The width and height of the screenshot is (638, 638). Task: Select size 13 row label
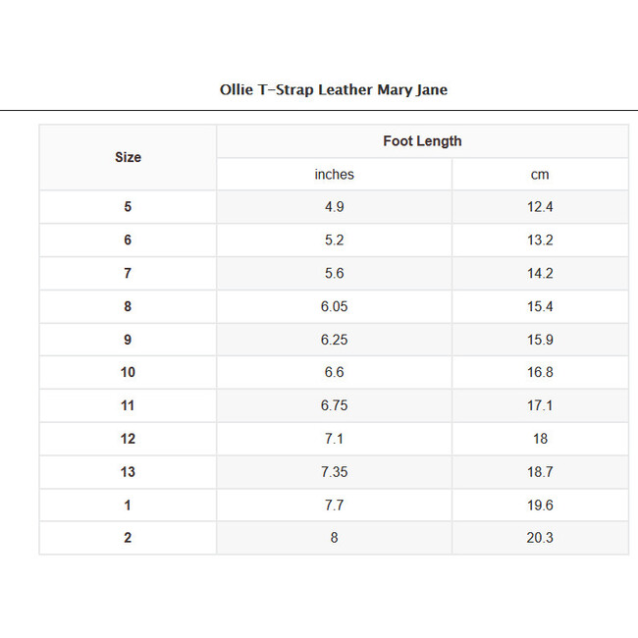(x=128, y=472)
